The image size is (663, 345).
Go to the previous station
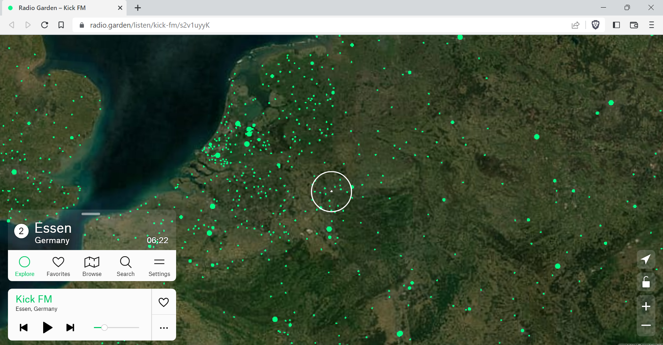click(23, 327)
